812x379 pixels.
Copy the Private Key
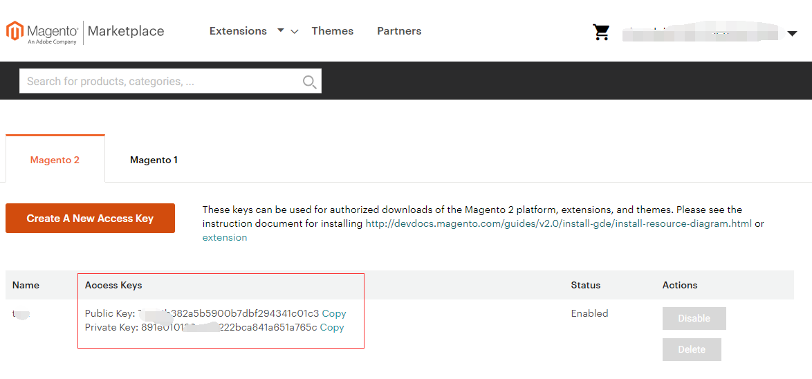pyautogui.click(x=332, y=327)
